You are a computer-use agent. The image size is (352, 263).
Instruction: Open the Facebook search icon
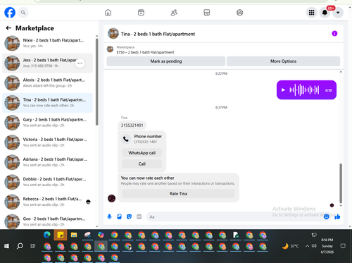(23, 13)
